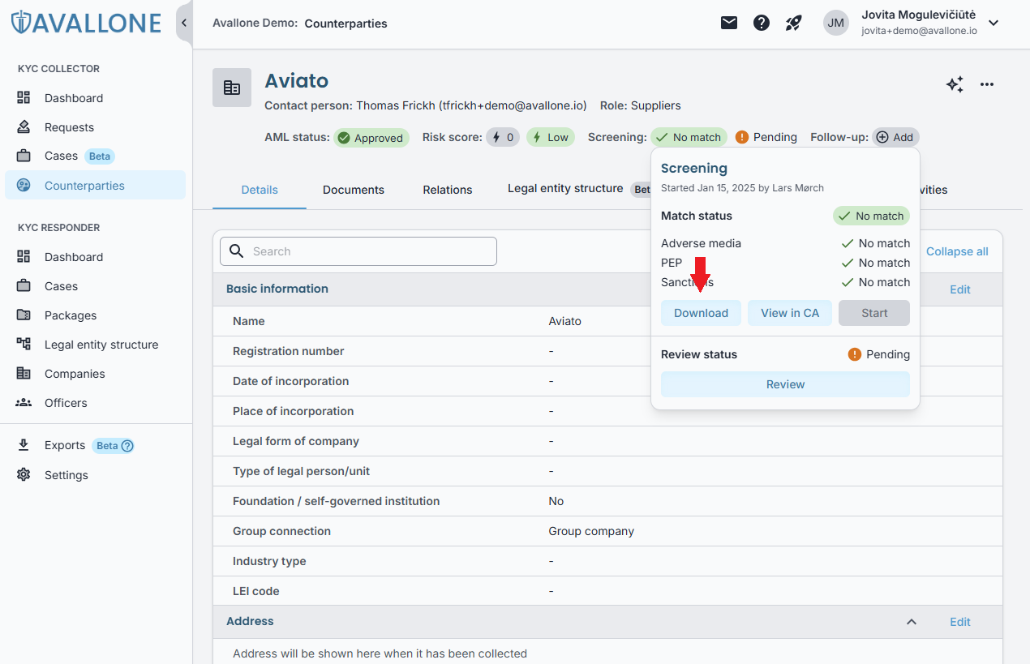
Task: Edit the Basic information section
Action: [x=960, y=289]
